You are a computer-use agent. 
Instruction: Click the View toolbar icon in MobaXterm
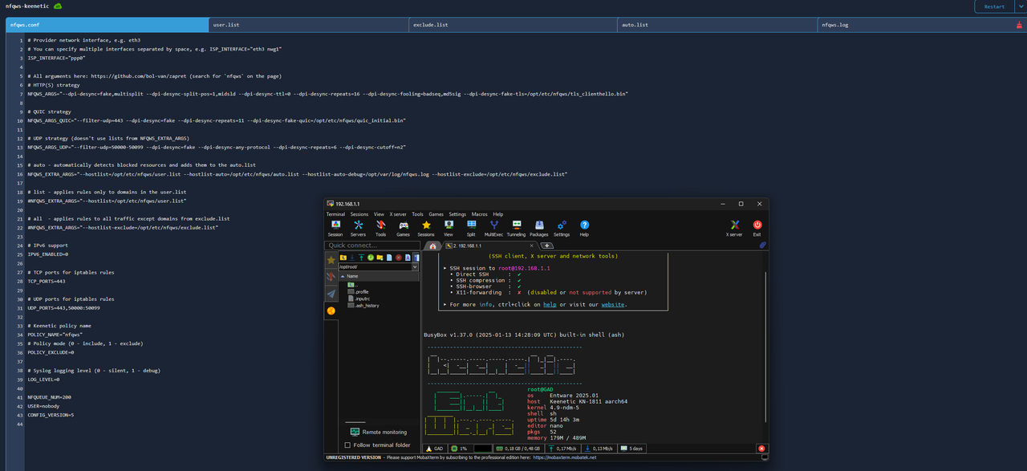click(449, 229)
